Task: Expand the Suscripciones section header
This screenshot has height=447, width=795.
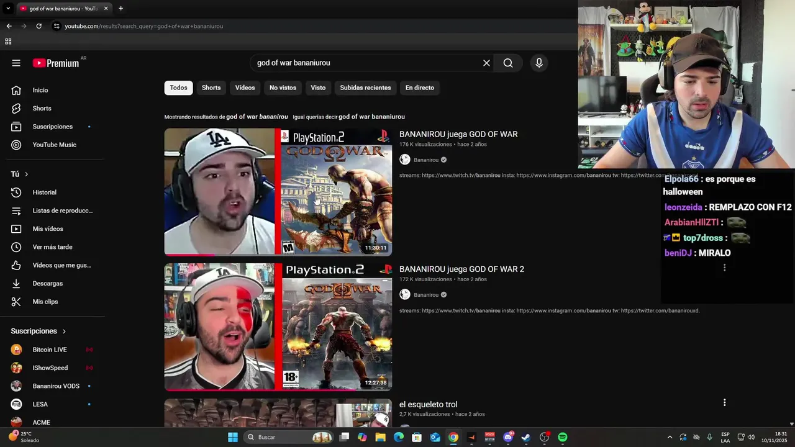Action: [39, 332]
